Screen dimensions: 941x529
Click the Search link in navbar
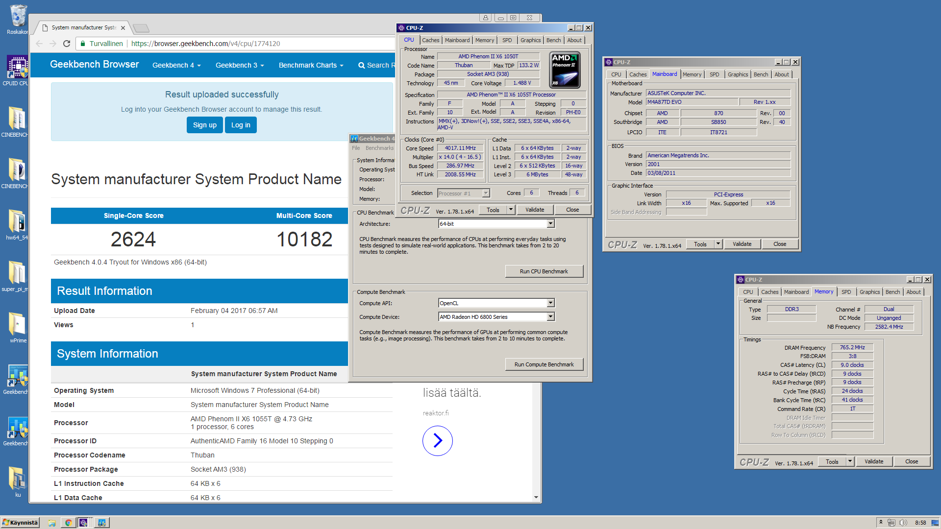point(376,65)
